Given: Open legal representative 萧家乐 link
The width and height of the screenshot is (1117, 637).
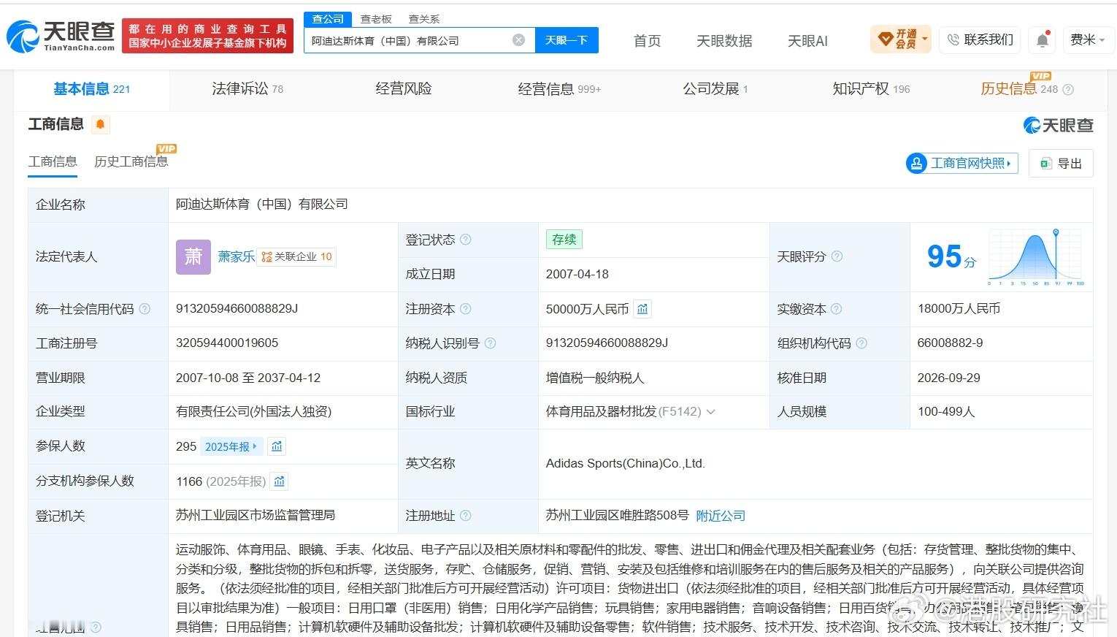Looking at the screenshot, I should click(237, 256).
